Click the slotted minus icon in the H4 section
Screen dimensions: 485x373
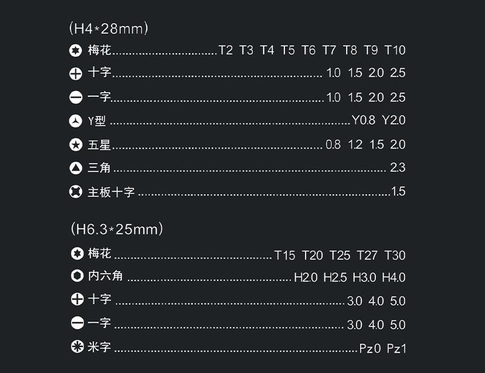point(75,97)
